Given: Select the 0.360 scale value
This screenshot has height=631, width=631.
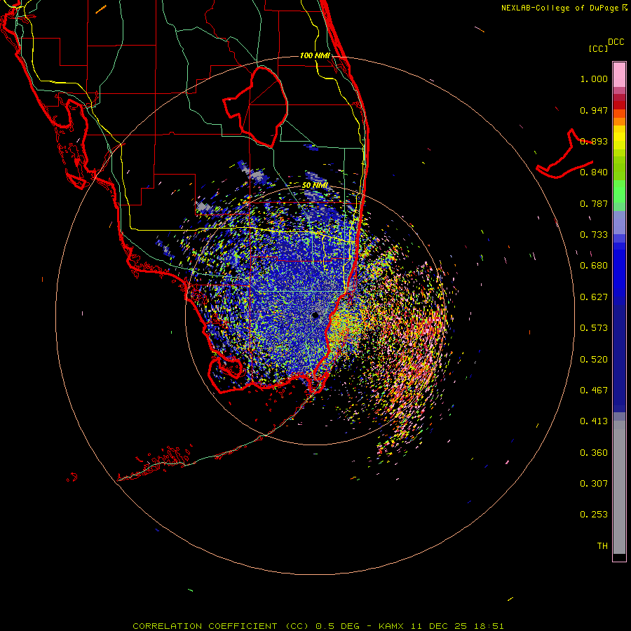Looking at the screenshot, I should point(594,453).
